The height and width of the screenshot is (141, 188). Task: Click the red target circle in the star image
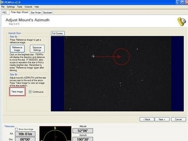pos(122,57)
